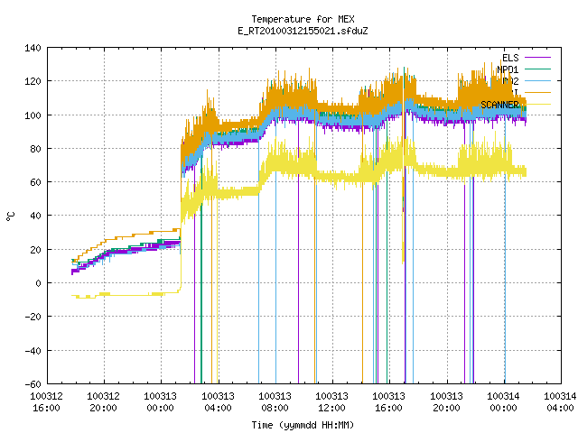Click the '100313 16:00' x-axis tick label
The width and height of the screenshot is (578, 433).
[x=389, y=402]
